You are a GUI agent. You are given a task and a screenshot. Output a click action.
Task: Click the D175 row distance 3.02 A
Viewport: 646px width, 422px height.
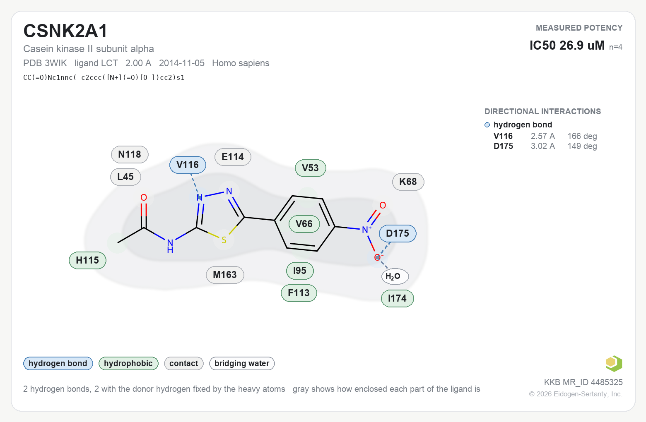pos(542,146)
